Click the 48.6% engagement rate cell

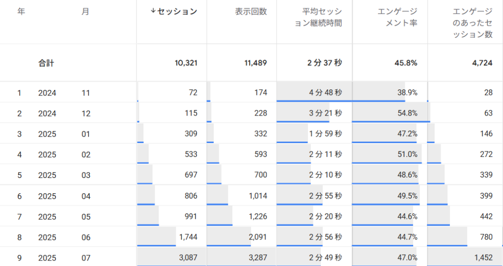point(390,175)
